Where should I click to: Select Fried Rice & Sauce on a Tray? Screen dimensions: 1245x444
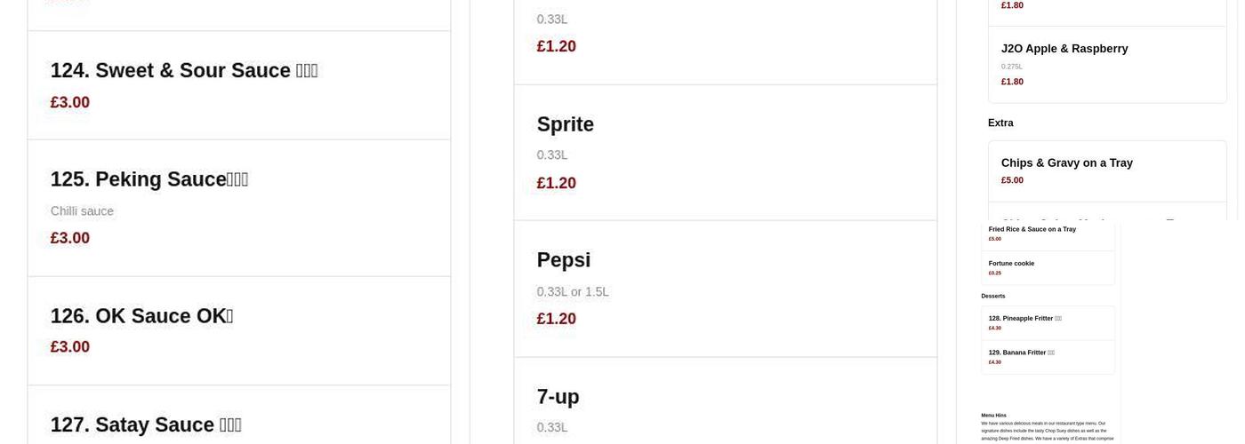pyautogui.click(x=1032, y=229)
